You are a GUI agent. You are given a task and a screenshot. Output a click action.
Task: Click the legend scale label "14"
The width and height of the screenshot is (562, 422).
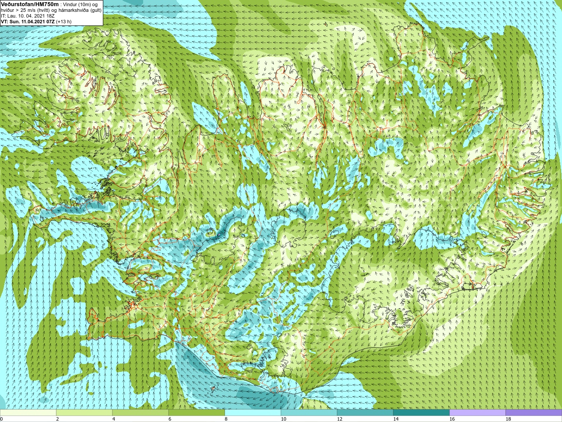tap(396, 419)
